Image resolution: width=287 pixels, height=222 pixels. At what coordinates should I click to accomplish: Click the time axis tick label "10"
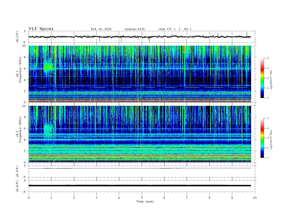tap(255, 198)
